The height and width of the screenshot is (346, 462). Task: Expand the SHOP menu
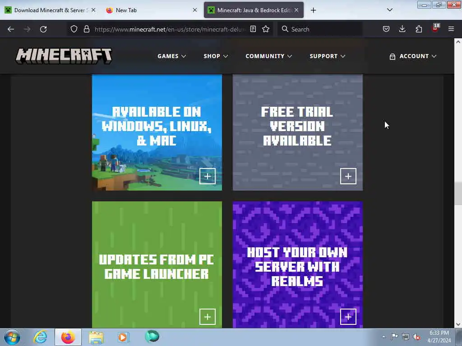tap(216, 56)
